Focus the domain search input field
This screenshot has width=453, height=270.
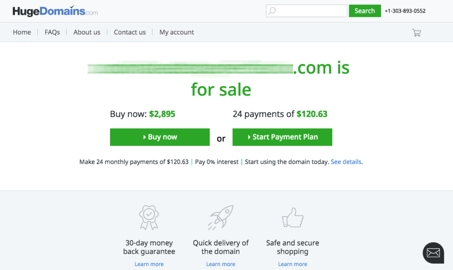click(307, 11)
